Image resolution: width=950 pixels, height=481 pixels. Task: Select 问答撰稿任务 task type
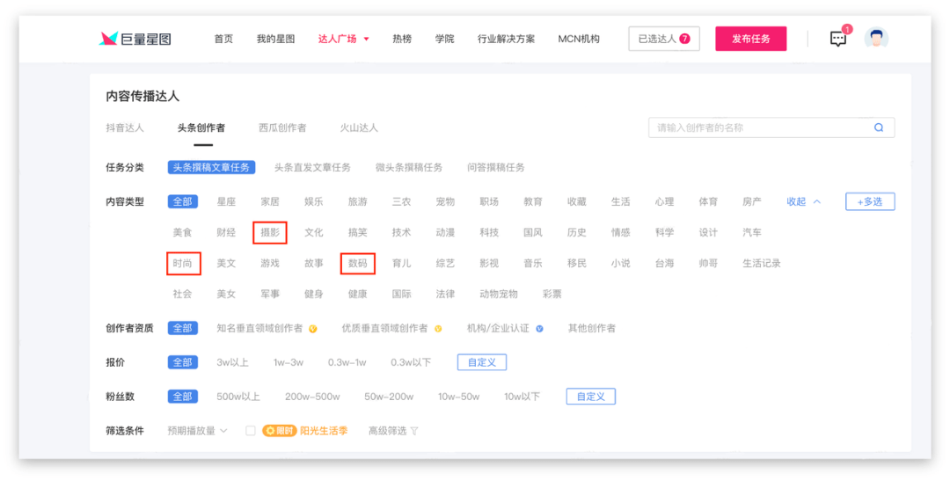[495, 167]
